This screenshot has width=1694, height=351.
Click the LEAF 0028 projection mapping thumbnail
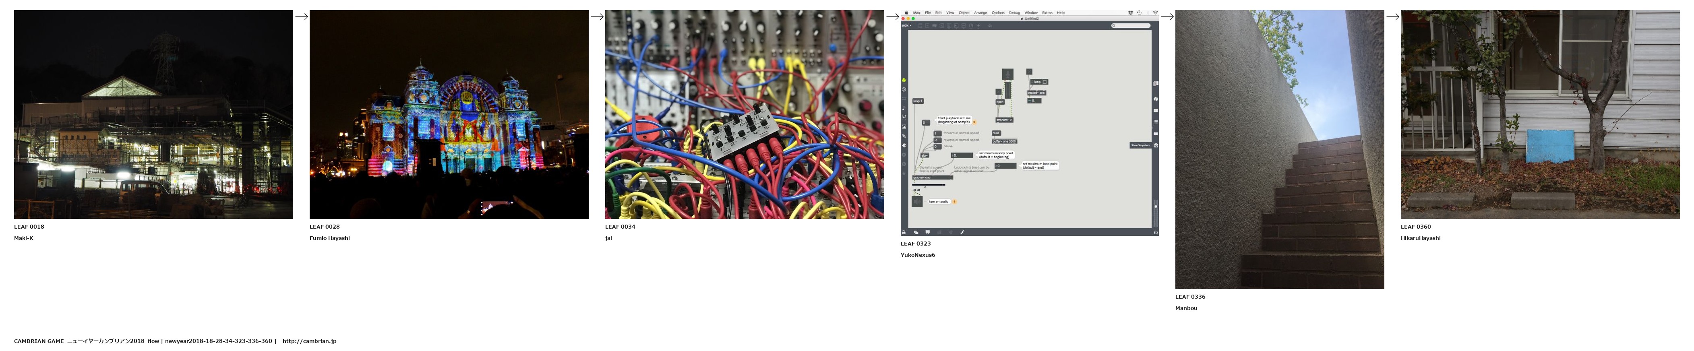click(x=449, y=114)
